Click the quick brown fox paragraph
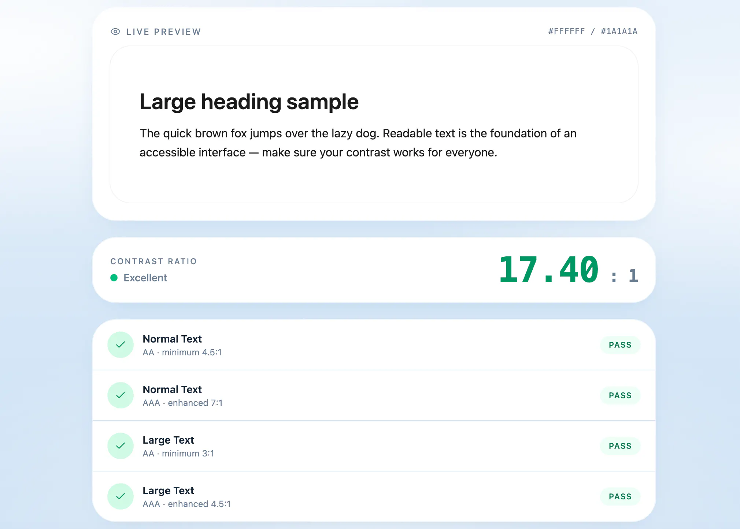Screen dimensions: 740x529 (358, 143)
